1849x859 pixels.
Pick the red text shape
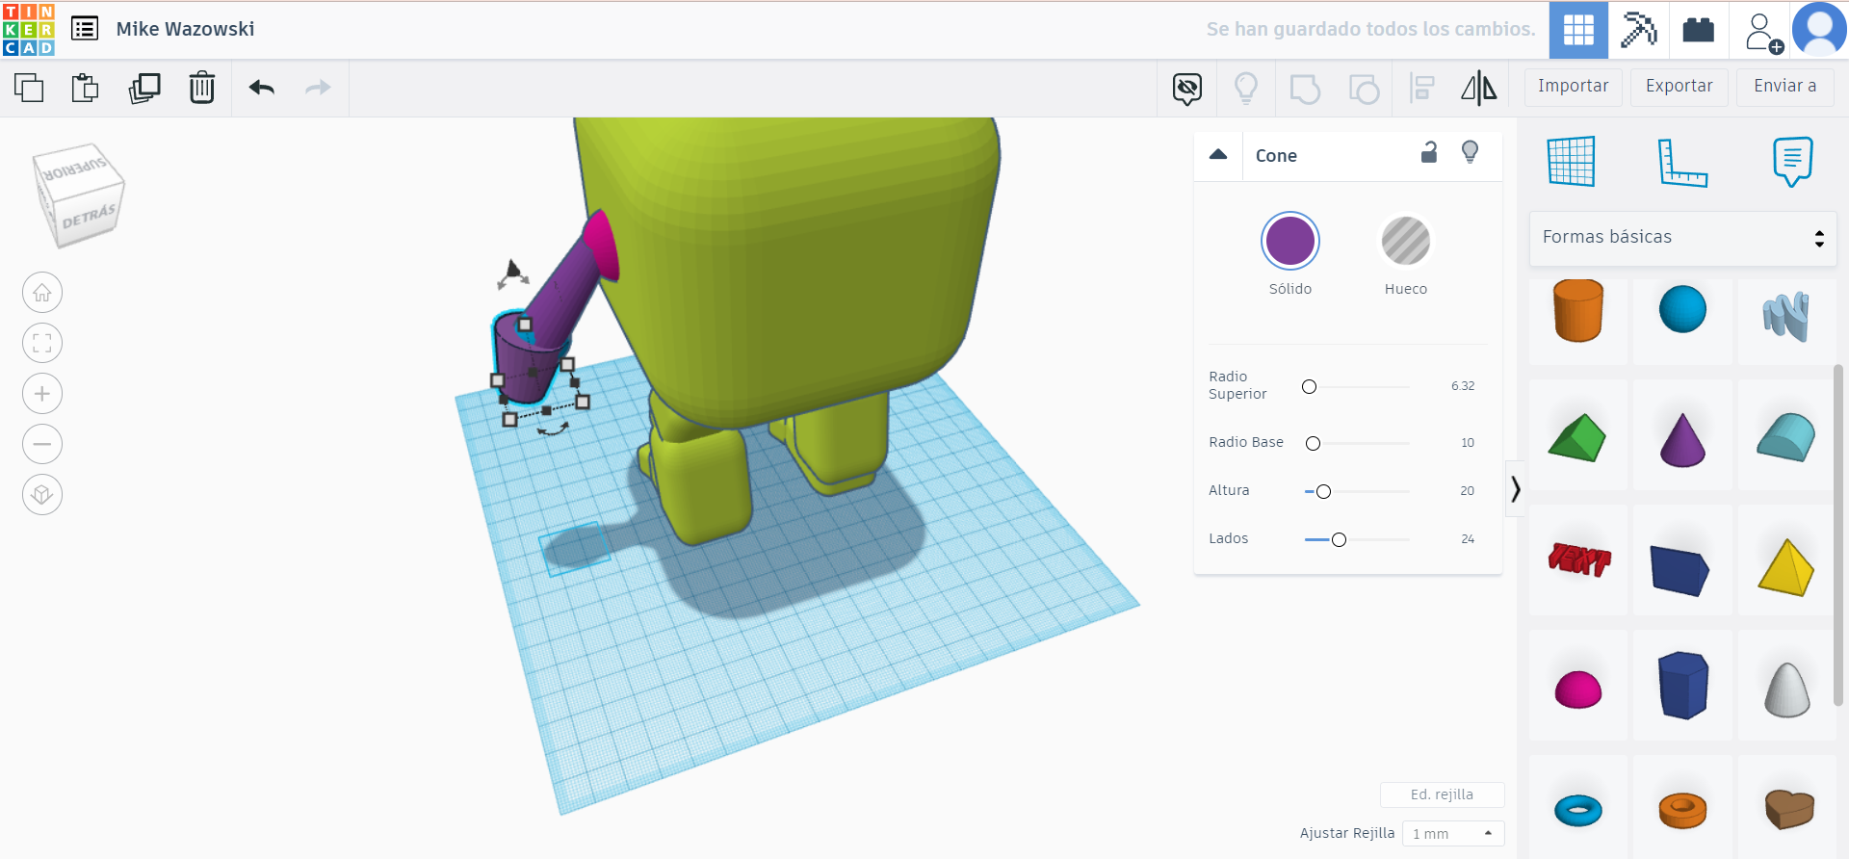point(1578,560)
